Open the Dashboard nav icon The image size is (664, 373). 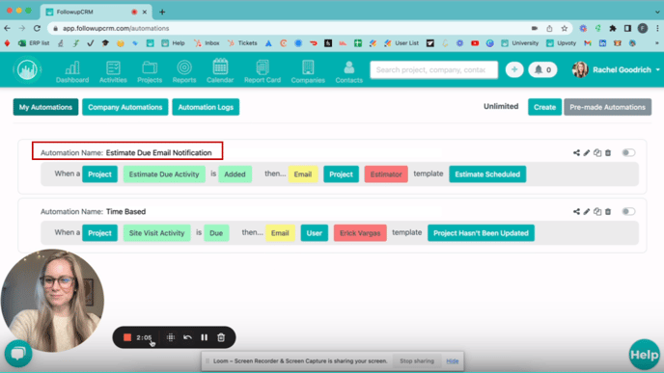pyautogui.click(x=72, y=71)
